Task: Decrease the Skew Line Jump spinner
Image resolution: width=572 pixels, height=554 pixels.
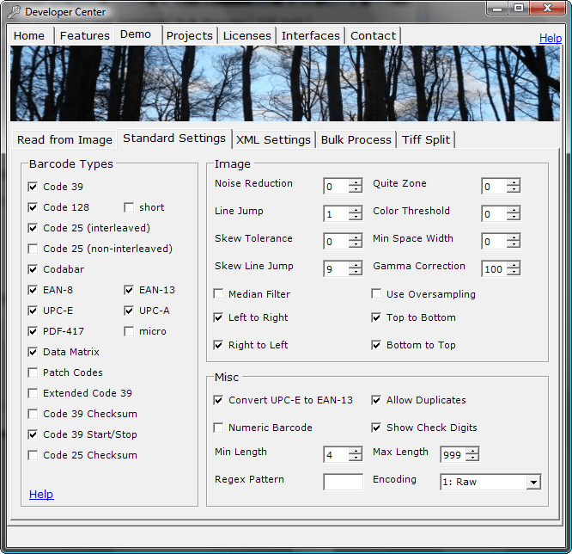Action: click(x=355, y=272)
